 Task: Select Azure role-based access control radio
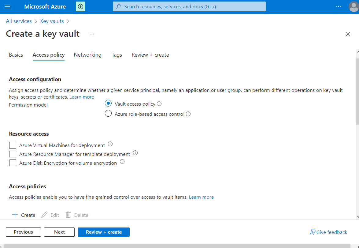pyautogui.click(x=108, y=114)
